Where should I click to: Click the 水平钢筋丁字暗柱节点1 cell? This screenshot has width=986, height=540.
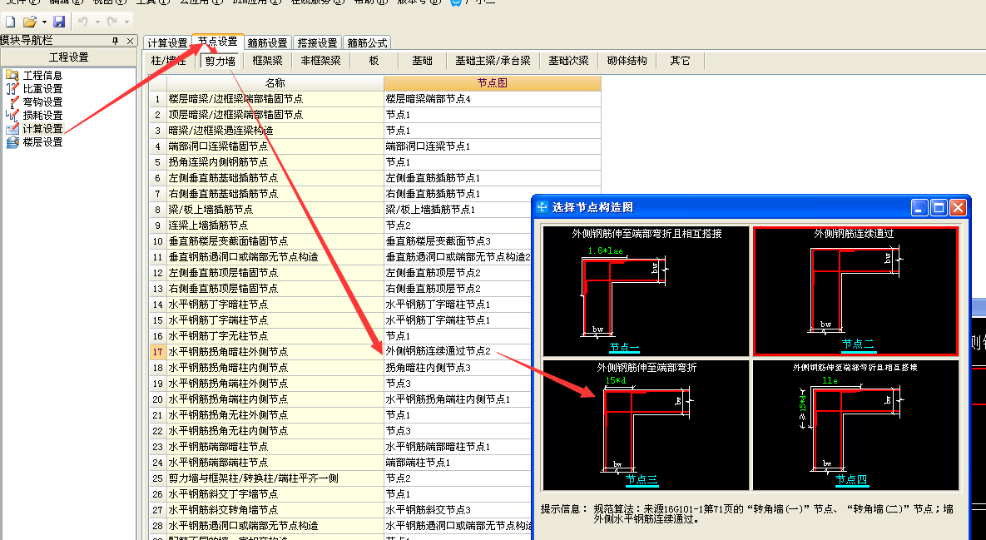458,305
